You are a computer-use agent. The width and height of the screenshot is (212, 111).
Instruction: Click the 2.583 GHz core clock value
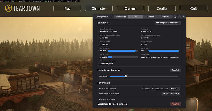(104, 38)
